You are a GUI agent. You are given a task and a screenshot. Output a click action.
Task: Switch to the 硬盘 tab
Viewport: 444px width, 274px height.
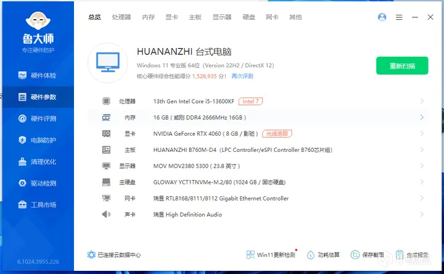[x=249, y=17]
